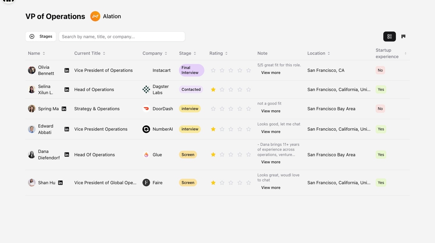This screenshot has height=243, width=435.
Task: Open Edward Abbati's LinkedIn icon
Action: (66, 129)
